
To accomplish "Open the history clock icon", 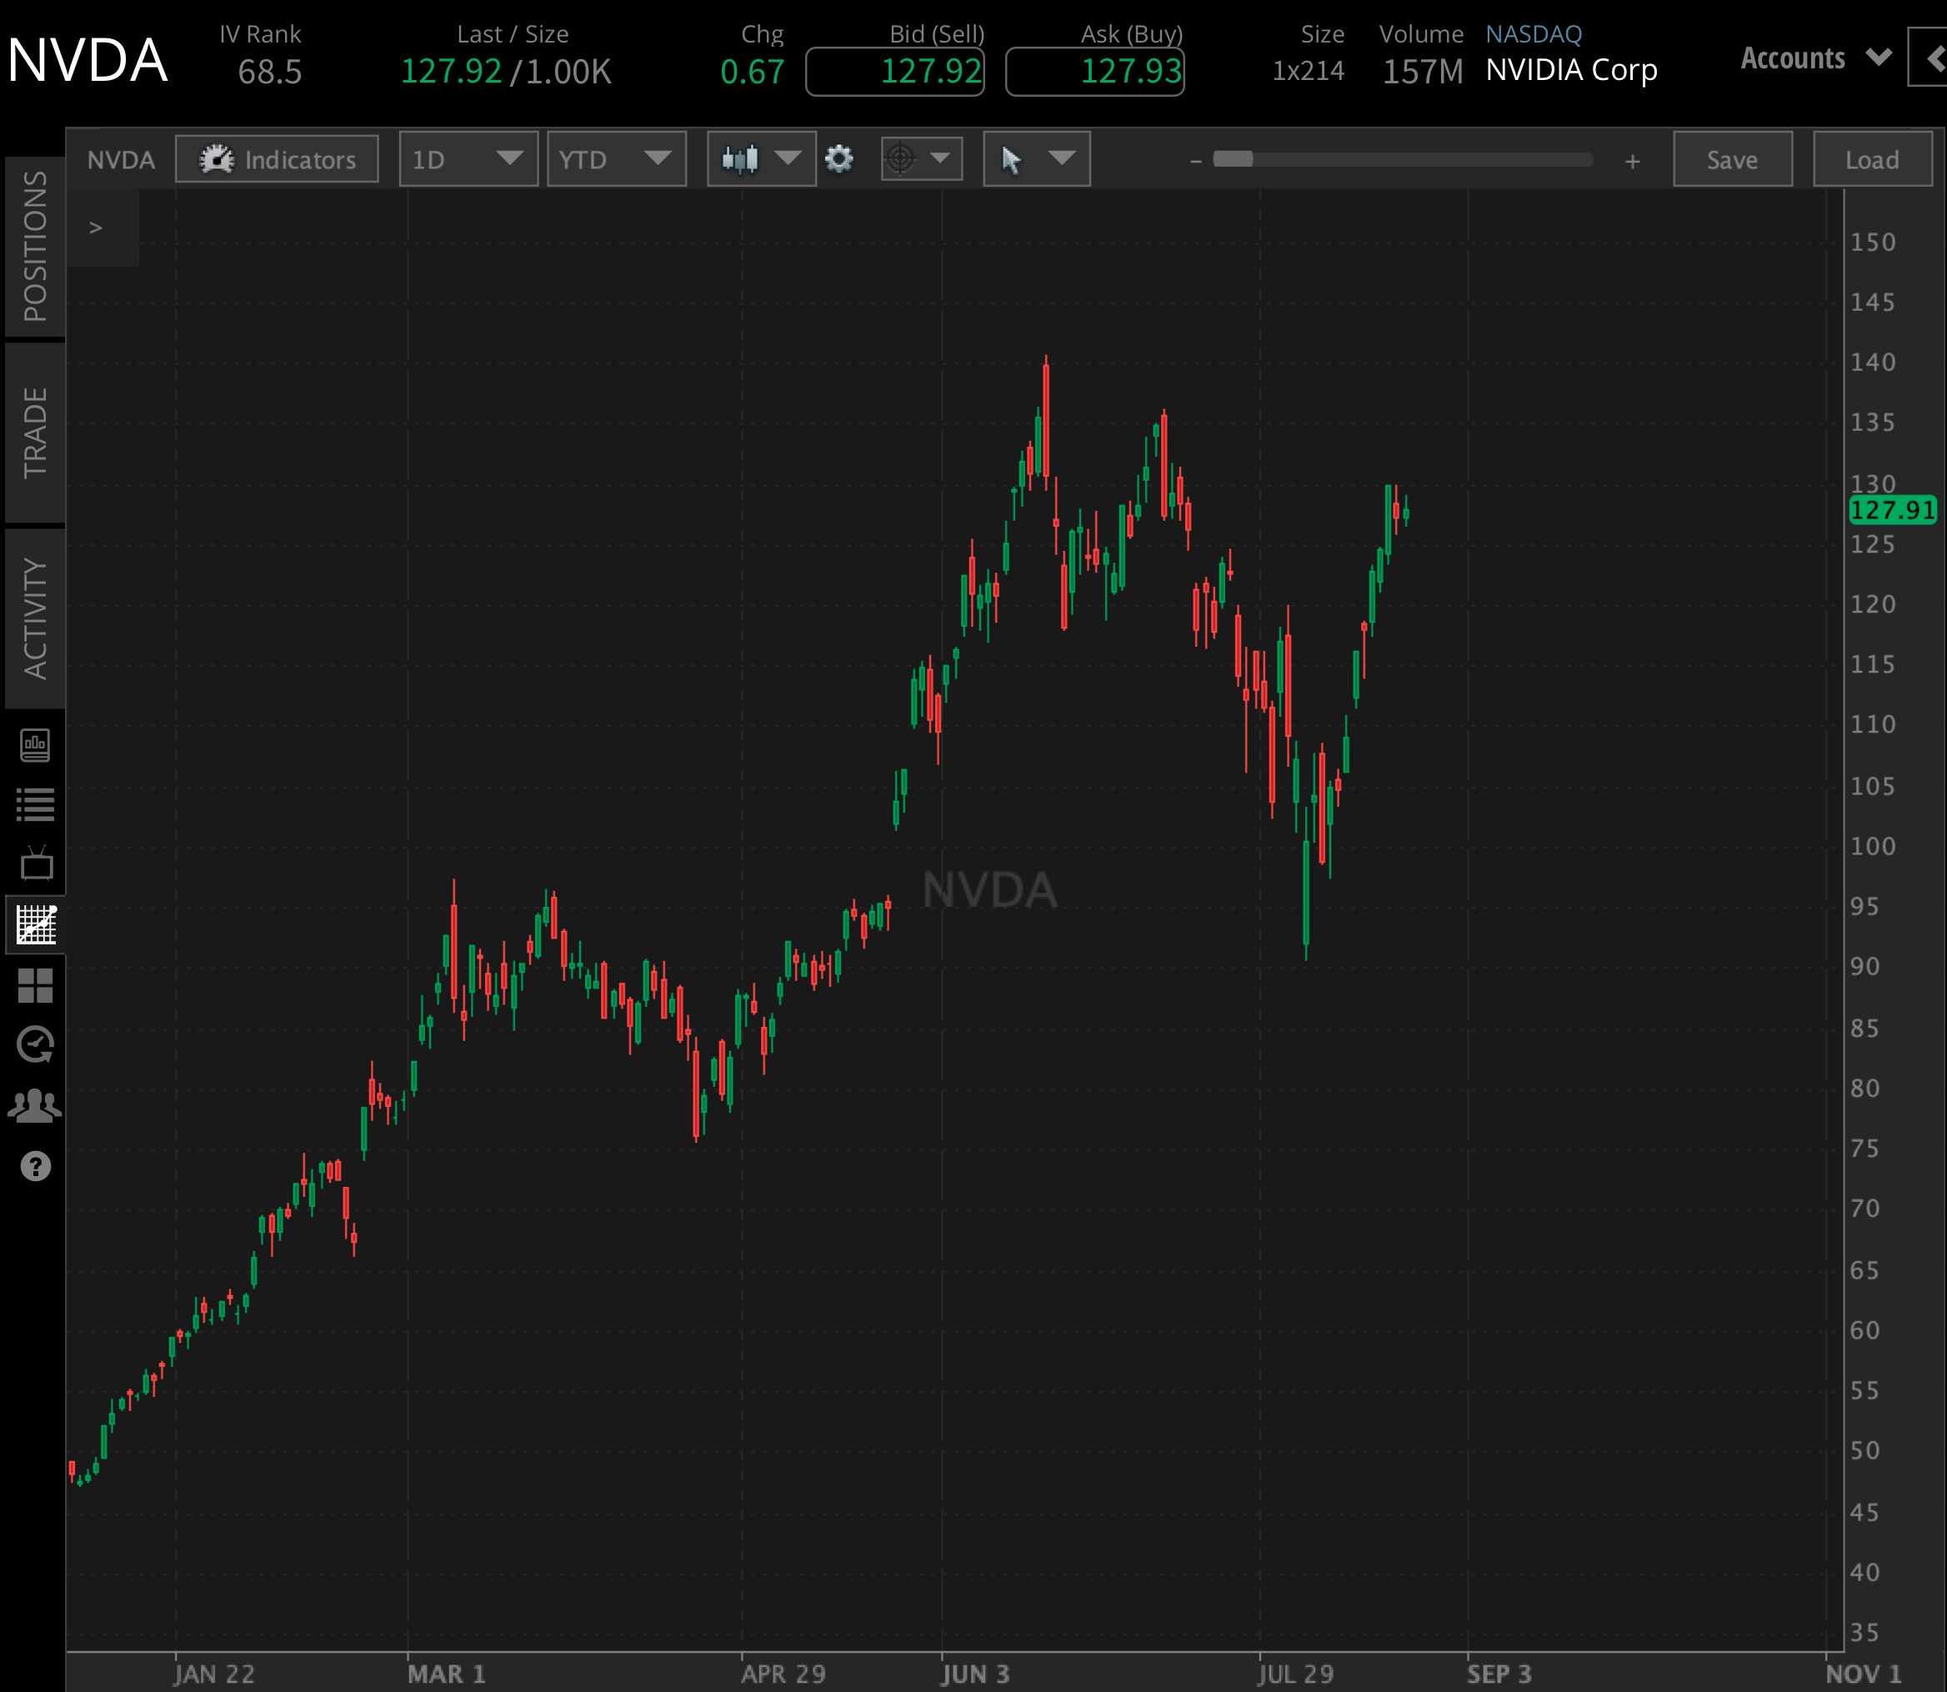I will [x=36, y=1043].
